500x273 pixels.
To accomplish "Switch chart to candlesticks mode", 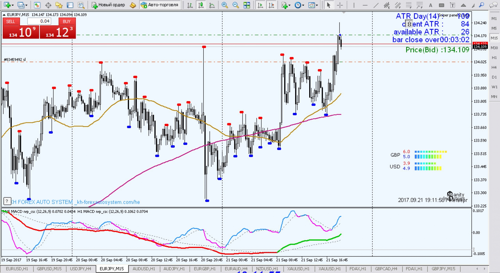I will (x=201, y=5).
